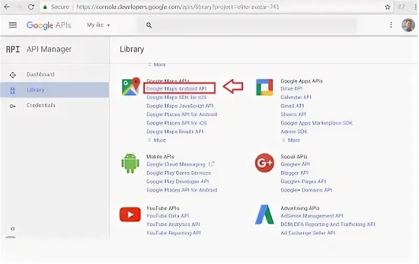The width and height of the screenshot is (419, 264).
Task: Open the Calendar API link
Action: (x=296, y=97)
